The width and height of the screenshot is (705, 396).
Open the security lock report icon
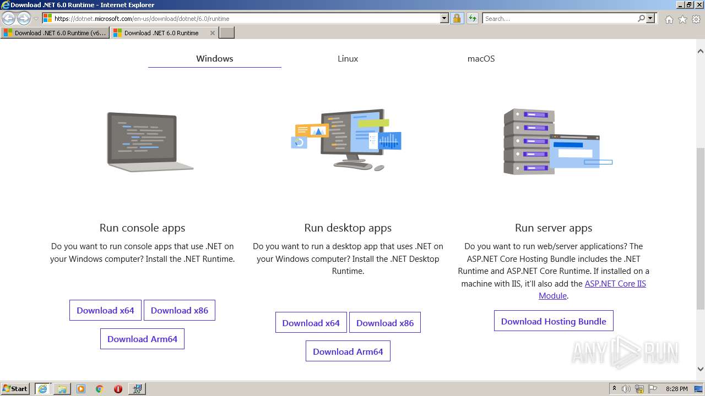pyautogui.click(x=457, y=18)
